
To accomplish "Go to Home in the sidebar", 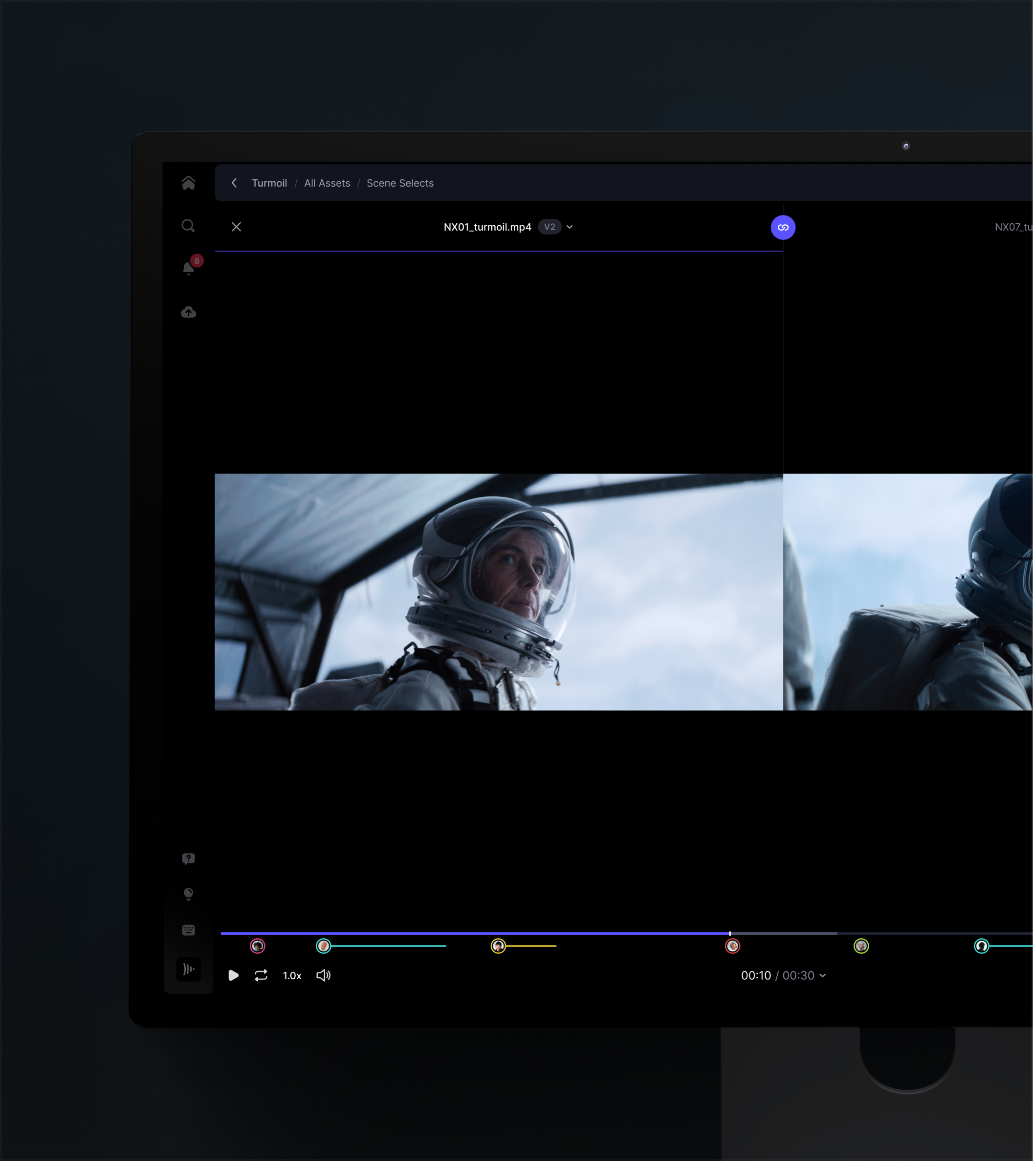I will pos(188,183).
